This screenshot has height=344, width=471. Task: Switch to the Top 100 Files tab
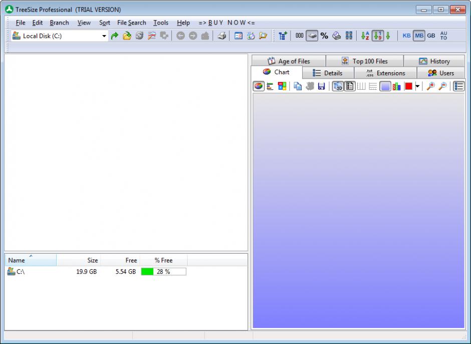[x=365, y=61]
